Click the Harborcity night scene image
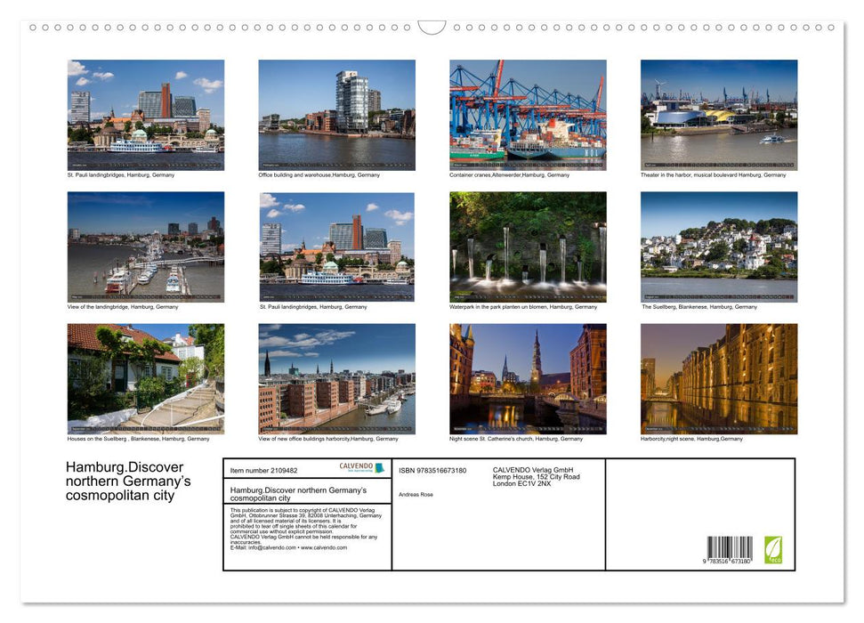 tap(718, 378)
